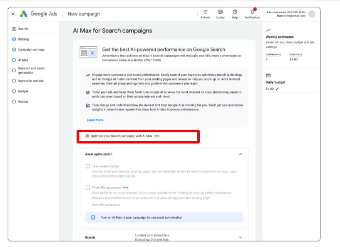
Task: Select Keyword and asset generation step
Action: [31, 70]
